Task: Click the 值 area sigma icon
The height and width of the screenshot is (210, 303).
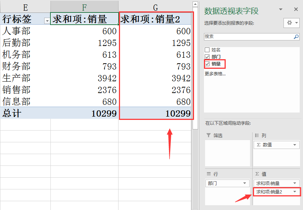Action: pyautogui.click(x=257, y=174)
